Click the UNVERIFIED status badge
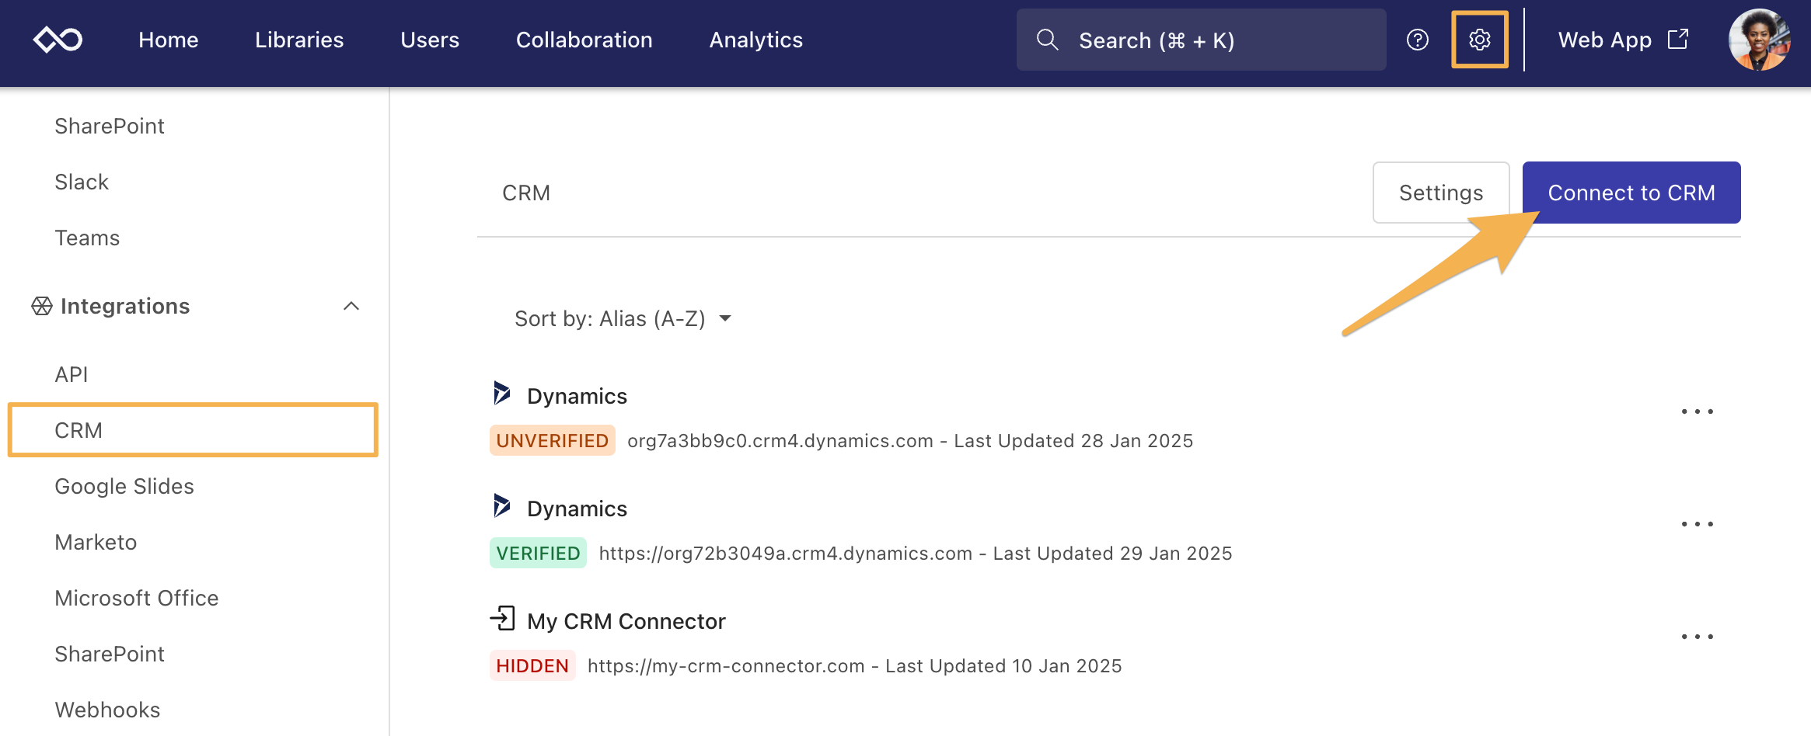 pos(553,440)
